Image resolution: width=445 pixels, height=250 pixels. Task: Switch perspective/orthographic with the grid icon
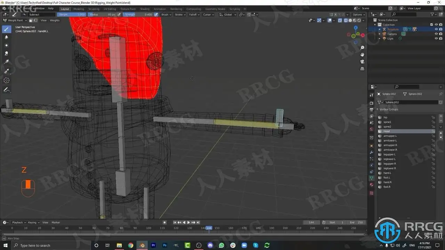362,69
